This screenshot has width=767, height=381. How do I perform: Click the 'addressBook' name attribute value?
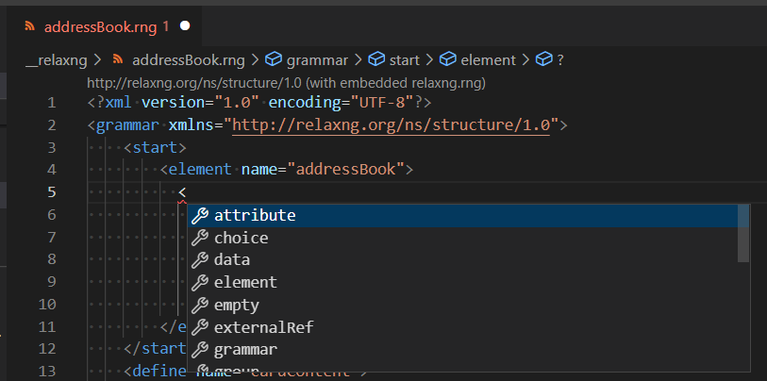coord(347,170)
